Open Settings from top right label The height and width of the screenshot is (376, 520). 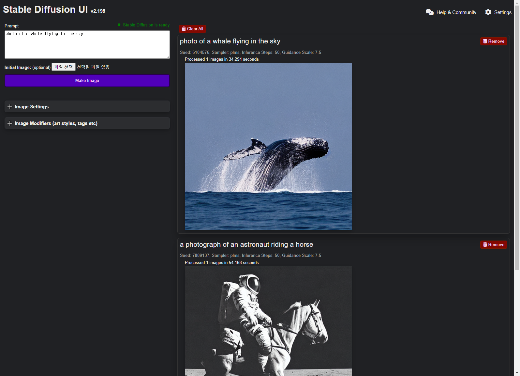[503, 12]
